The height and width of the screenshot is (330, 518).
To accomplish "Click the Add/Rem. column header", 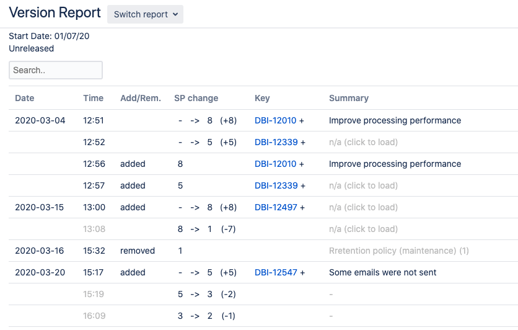I will coord(141,98).
